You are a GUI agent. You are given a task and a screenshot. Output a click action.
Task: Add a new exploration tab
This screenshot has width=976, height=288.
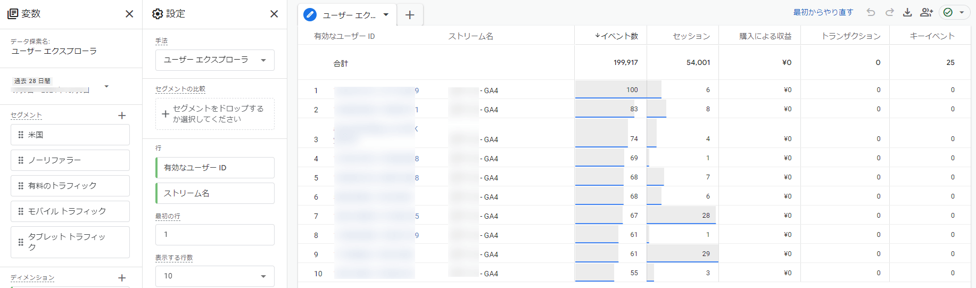tap(410, 15)
